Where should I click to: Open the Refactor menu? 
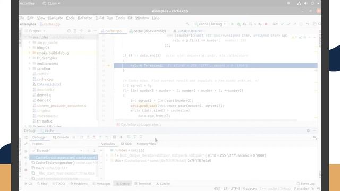pyautogui.click(x=85, y=18)
